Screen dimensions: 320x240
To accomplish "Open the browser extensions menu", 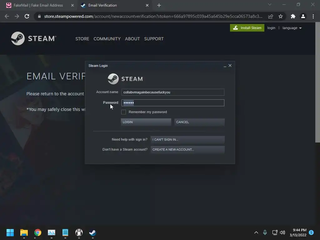I will [x=293, y=16].
